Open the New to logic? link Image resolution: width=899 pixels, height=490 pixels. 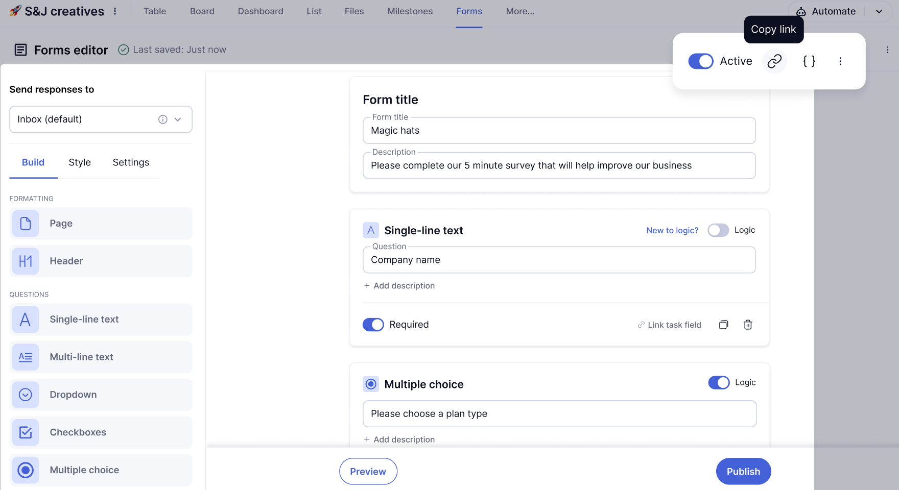pyautogui.click(x=672, y=230)
